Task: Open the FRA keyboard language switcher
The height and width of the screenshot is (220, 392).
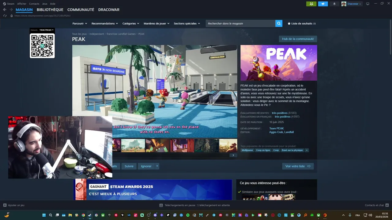Action: point(358,215)
